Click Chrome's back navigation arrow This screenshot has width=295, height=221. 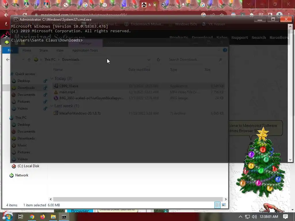pos(6,15)
